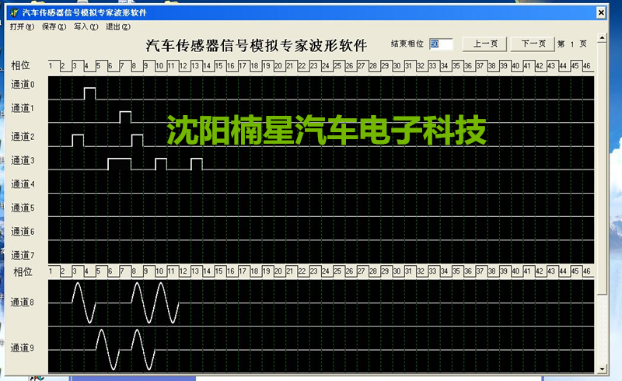Click the 通道7 label
Viewport: 622px width, 381px height.
(x=23, y=255)
